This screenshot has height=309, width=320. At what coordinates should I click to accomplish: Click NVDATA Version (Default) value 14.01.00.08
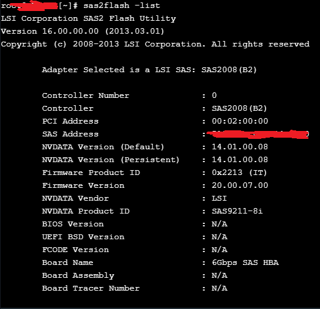click(240, 147)
